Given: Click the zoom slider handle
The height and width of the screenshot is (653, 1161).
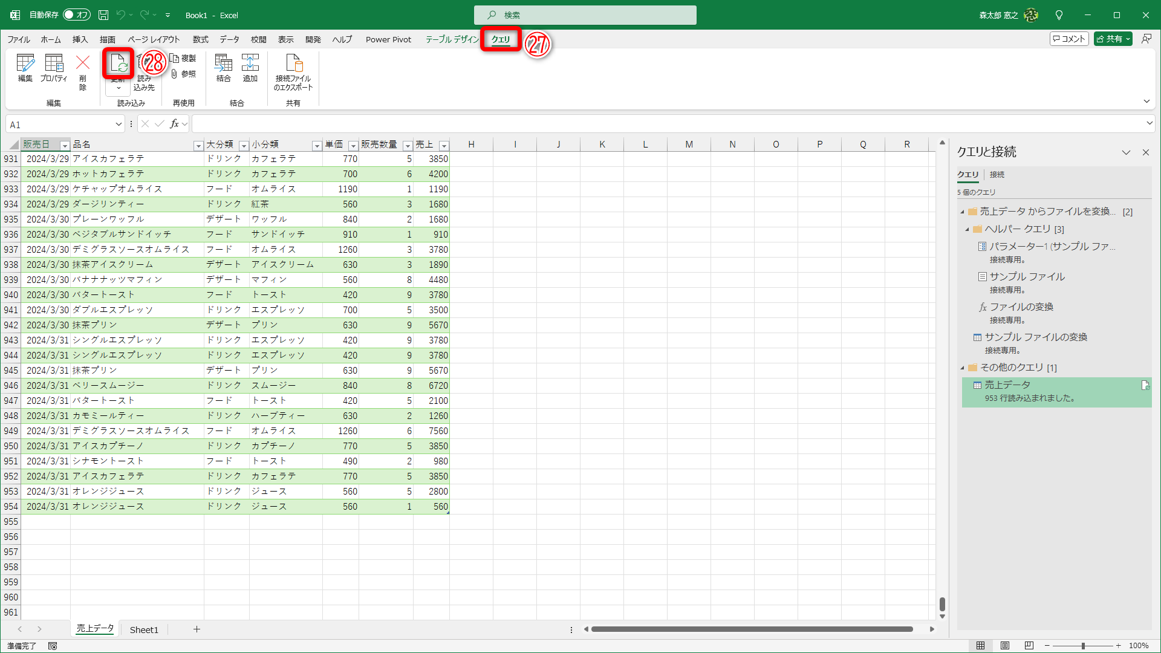Looking at the screenshot, I should (1083, 646).
